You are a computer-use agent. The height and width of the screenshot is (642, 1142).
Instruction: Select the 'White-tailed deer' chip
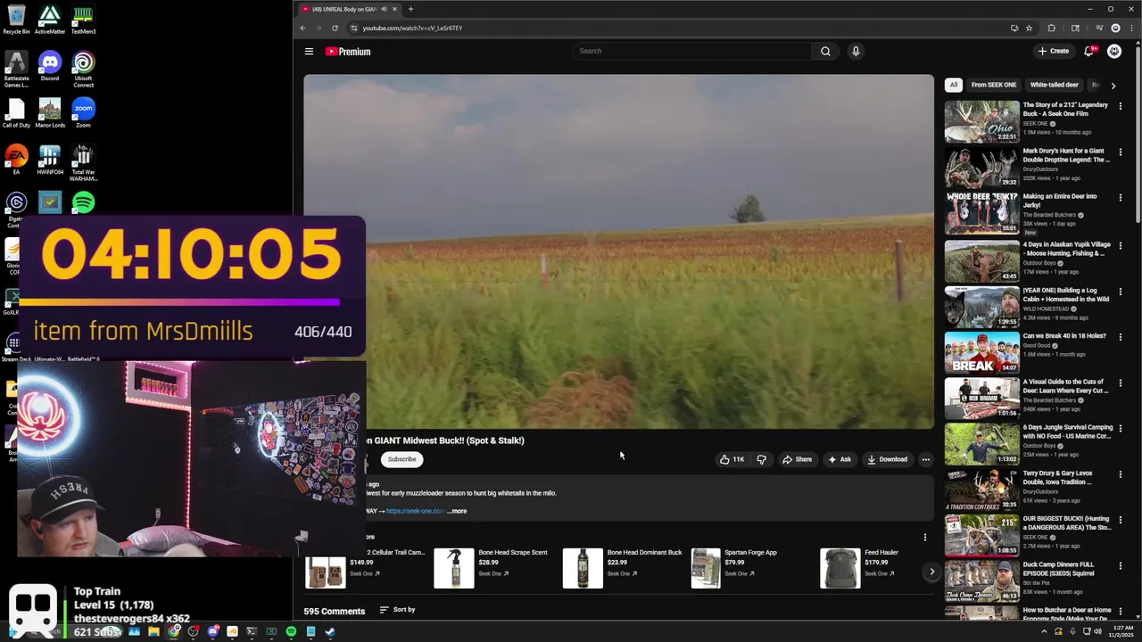1055,85
